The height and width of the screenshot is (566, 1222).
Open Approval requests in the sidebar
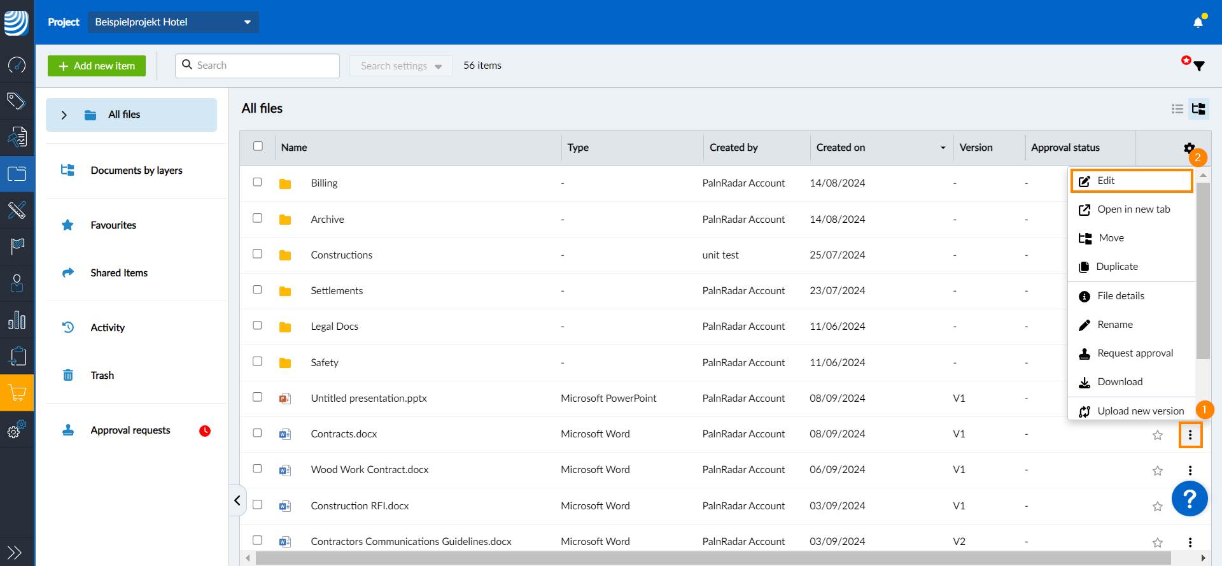[x=130, y=430]
